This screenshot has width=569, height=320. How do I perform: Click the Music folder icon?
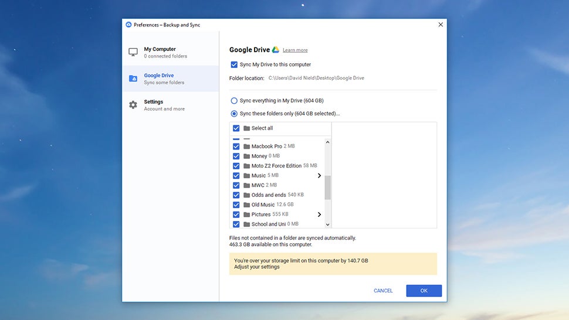[247, 176]
